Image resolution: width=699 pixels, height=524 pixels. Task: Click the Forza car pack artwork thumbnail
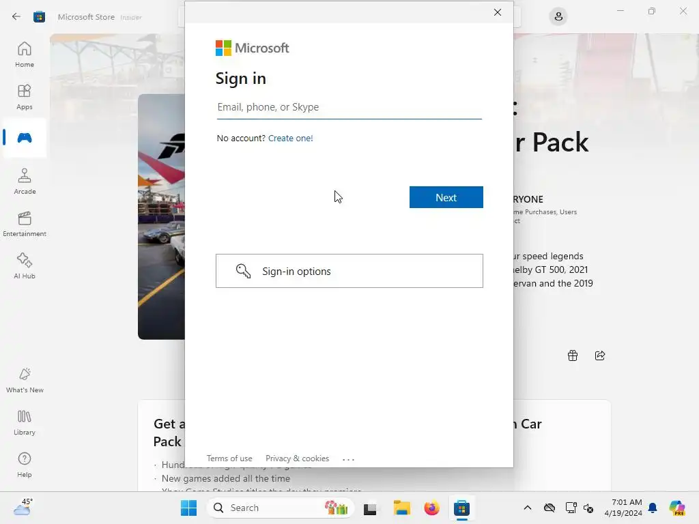pos(161,216)
